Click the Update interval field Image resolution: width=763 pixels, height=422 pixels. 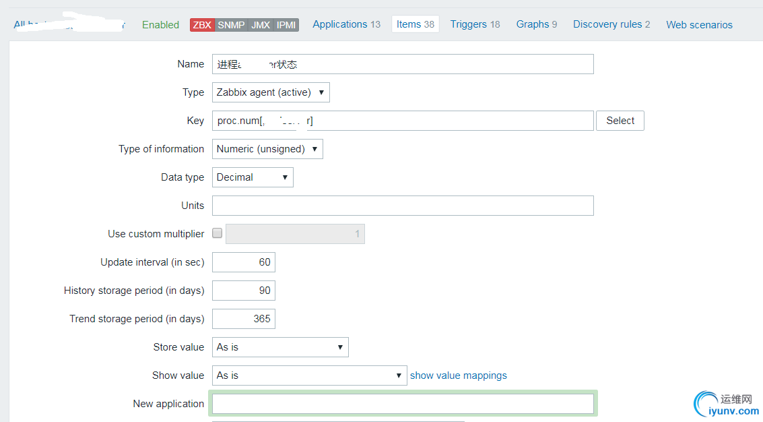coord(243,262)
